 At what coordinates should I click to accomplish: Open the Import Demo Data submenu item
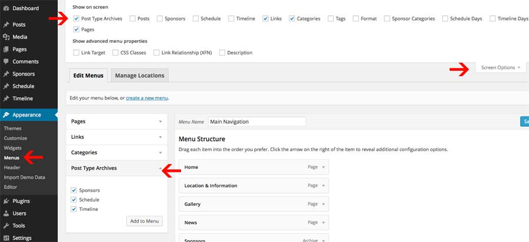click(24, 177)
